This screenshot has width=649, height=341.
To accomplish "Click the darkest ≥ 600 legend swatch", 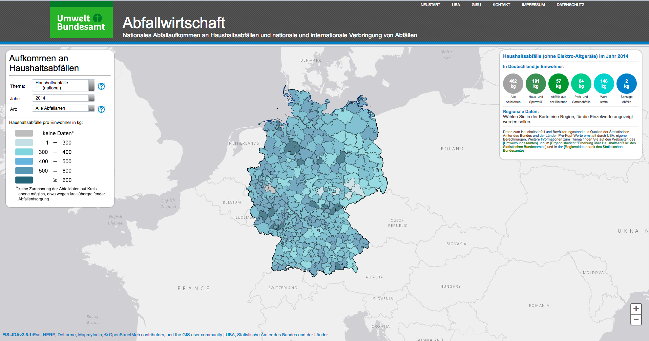I will (24, 180).
